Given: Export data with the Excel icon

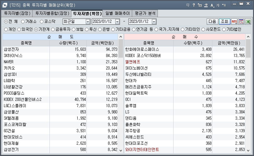Looking at the screenshot, I should [x=248, y=22].
